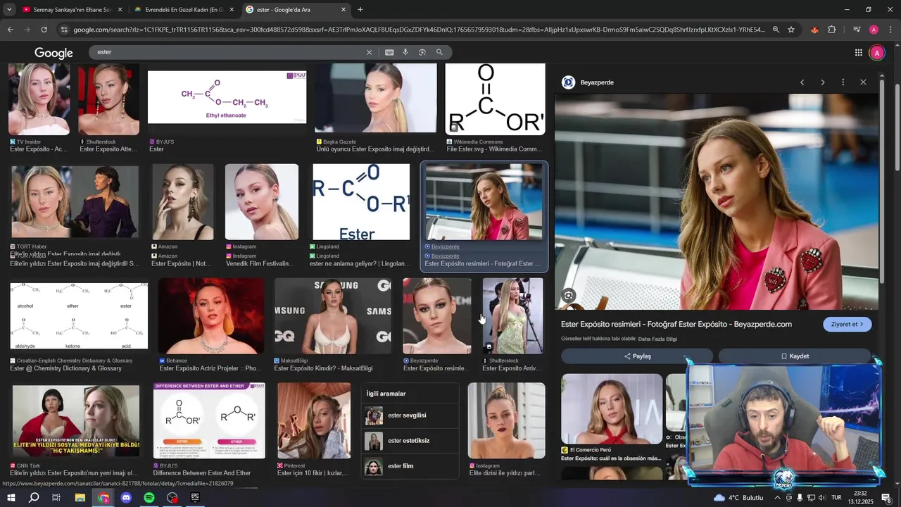Image resolution: width=901 pixels, height=507 pixels.
Task: Open the Wikimedia Commons Ester.svg image
Action: 495,99
